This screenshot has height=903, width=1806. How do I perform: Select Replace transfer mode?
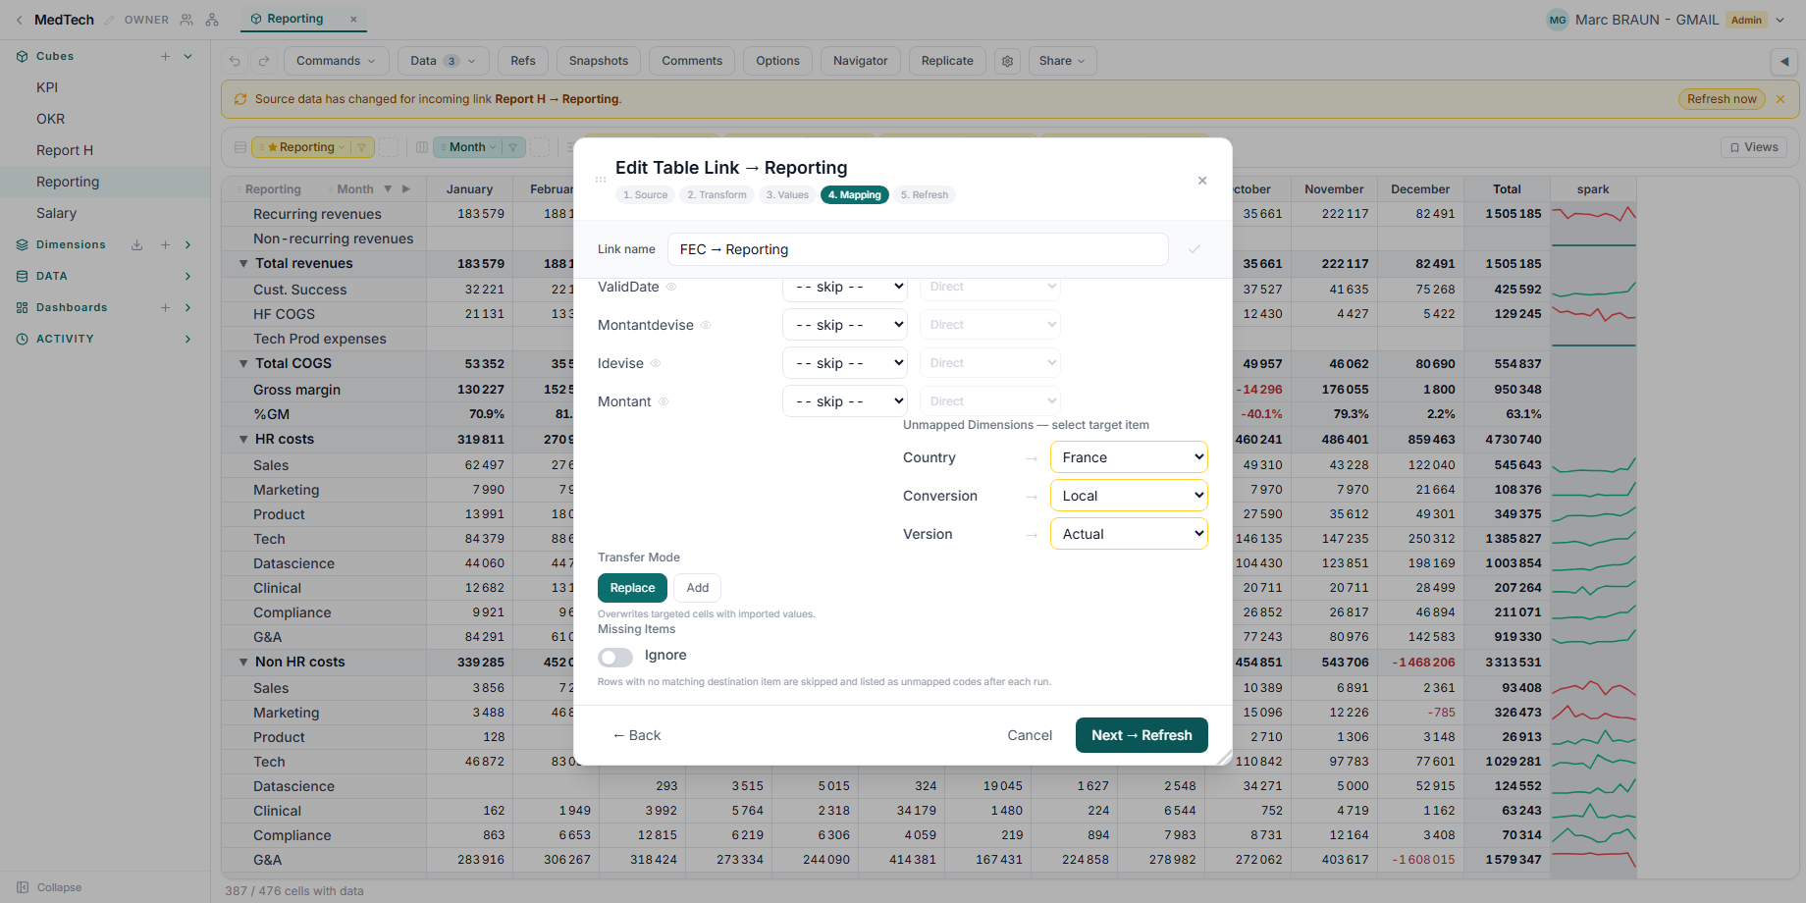click(x=632, y=588)
